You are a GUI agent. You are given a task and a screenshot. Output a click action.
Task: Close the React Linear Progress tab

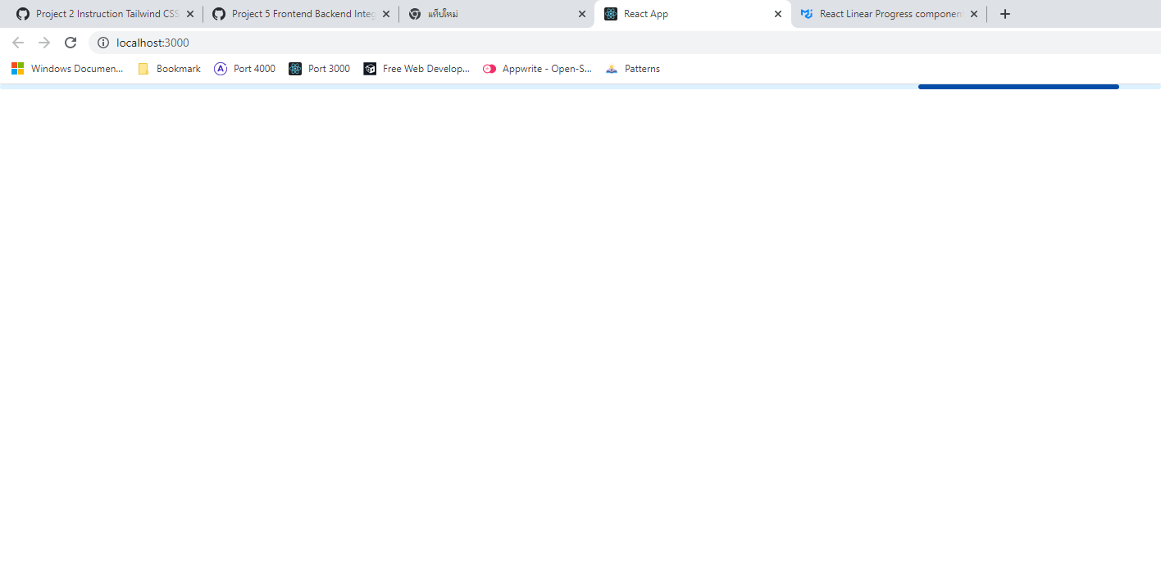974,14
